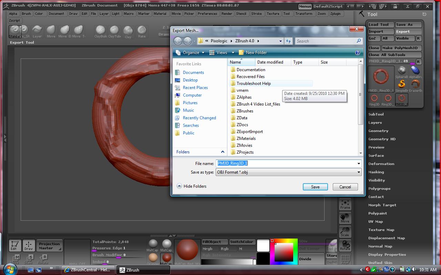Screen dimensions: 441x275
Task: Open the address bar path dropdown
Action: click(x=280, y=41)
